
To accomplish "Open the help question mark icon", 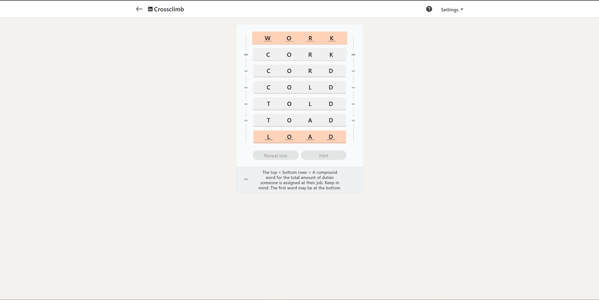I will pos(429,9).
